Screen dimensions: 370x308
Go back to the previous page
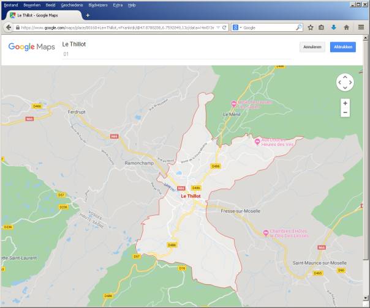coord(9,28)
